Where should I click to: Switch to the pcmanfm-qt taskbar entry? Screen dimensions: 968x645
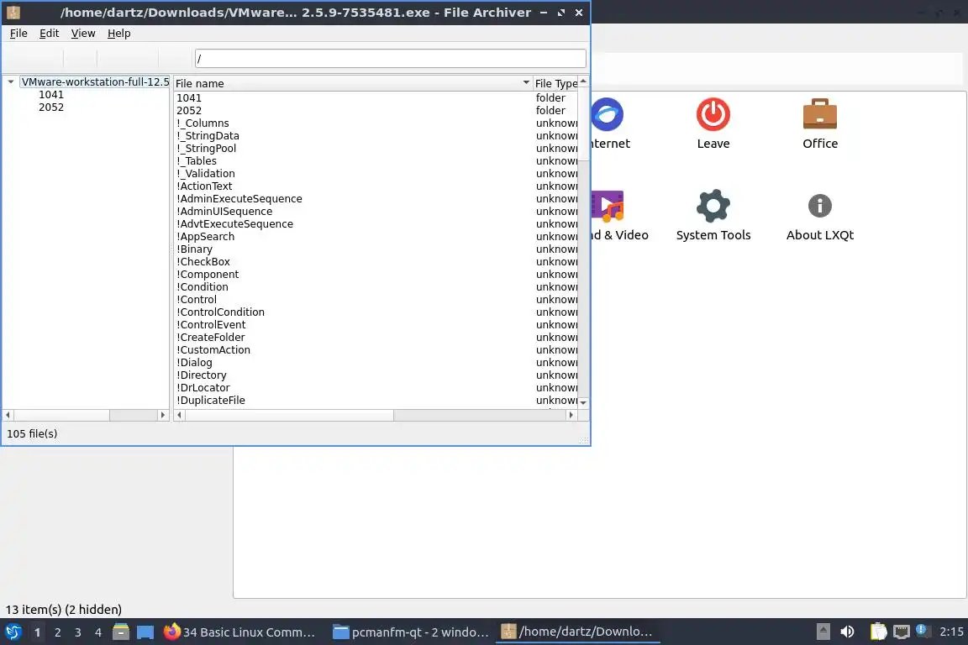(411, 632)
